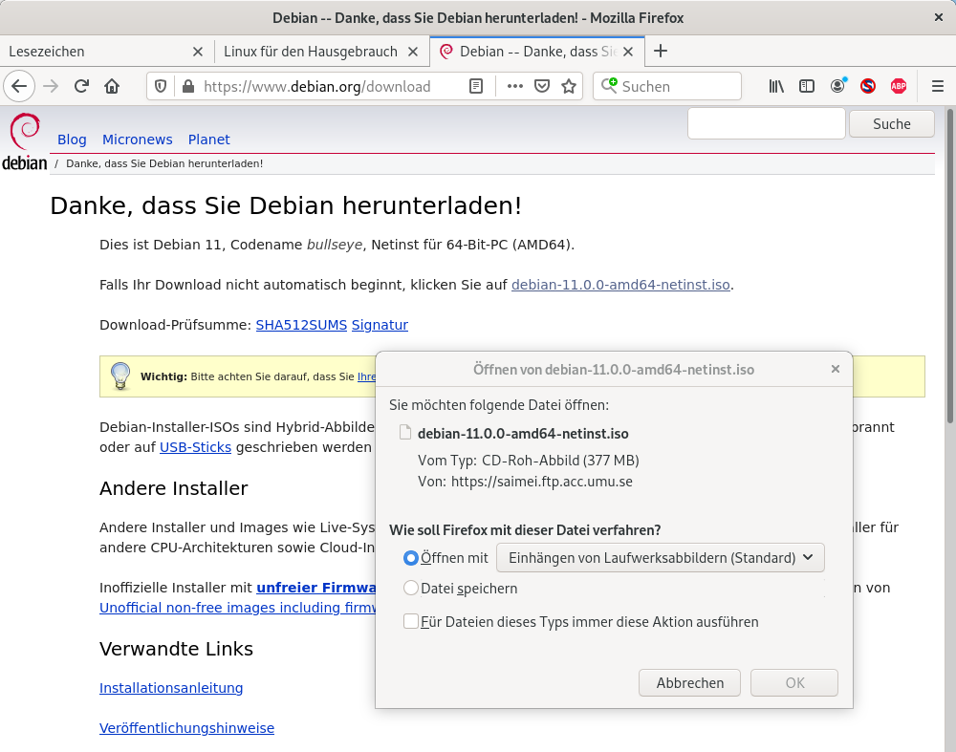This screenshot has height=752, width=956.
Task: Click the forward navigation arrow
Action: pyautogui.click(x=51, y=86)
